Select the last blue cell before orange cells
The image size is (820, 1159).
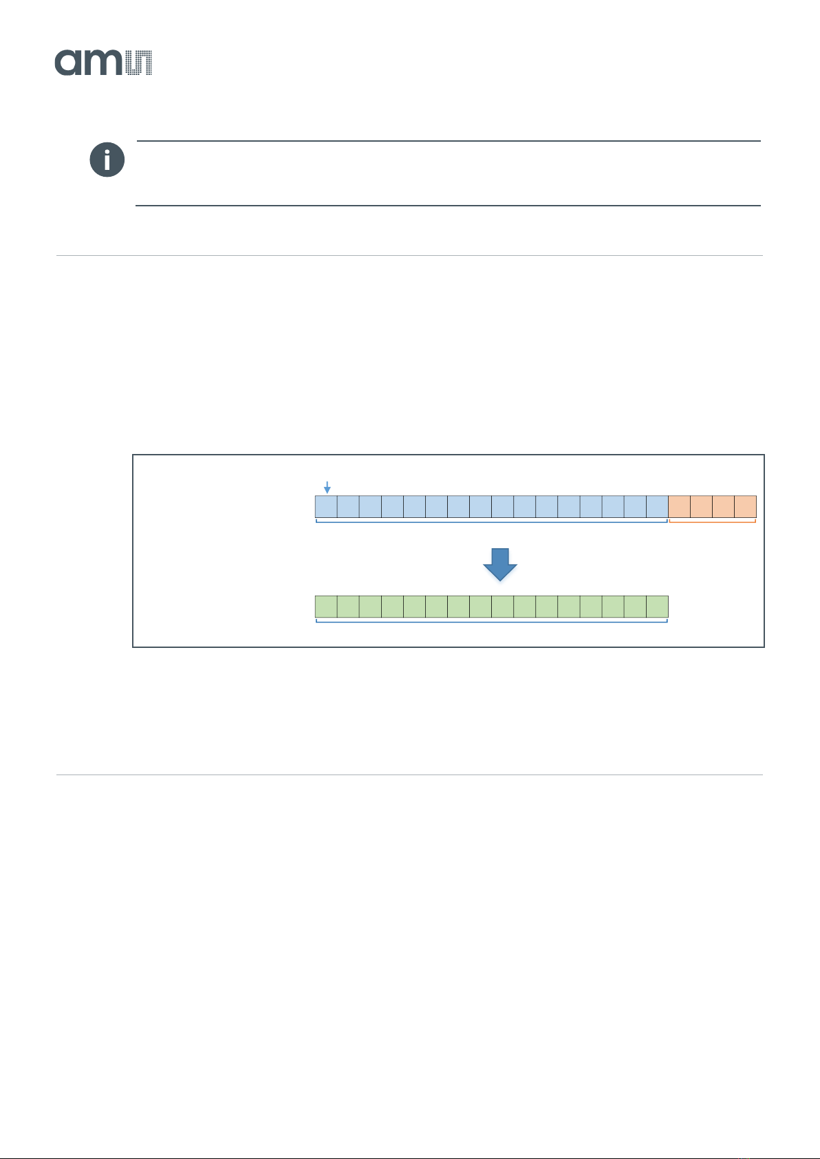(x=657, y=507)
